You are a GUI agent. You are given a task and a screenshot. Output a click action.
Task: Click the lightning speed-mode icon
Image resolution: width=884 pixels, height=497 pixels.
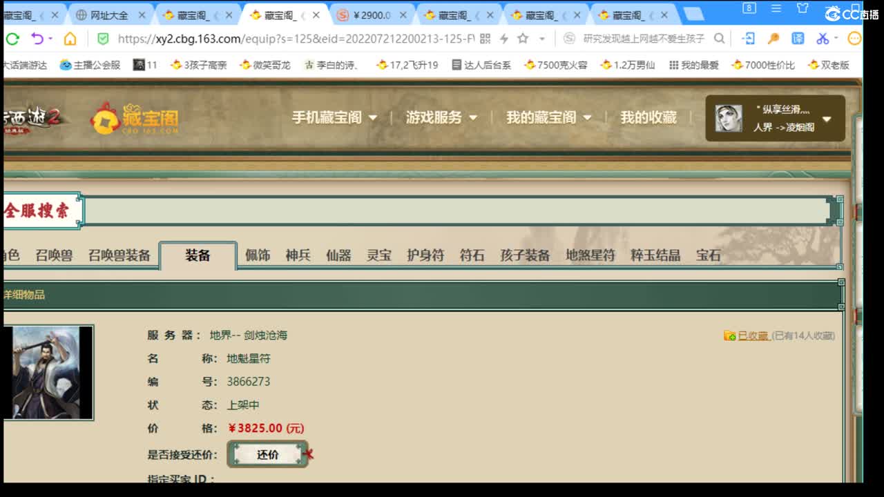[x=504, y=39]
